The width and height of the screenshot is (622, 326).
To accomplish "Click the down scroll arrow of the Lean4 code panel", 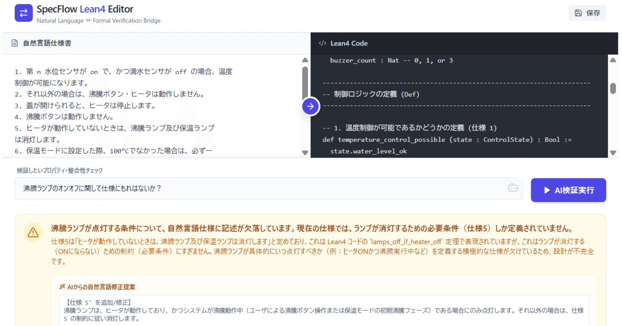I will point(613,152).
